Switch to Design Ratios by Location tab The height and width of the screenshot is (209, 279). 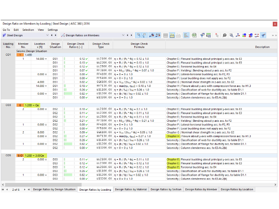point(237,190)
